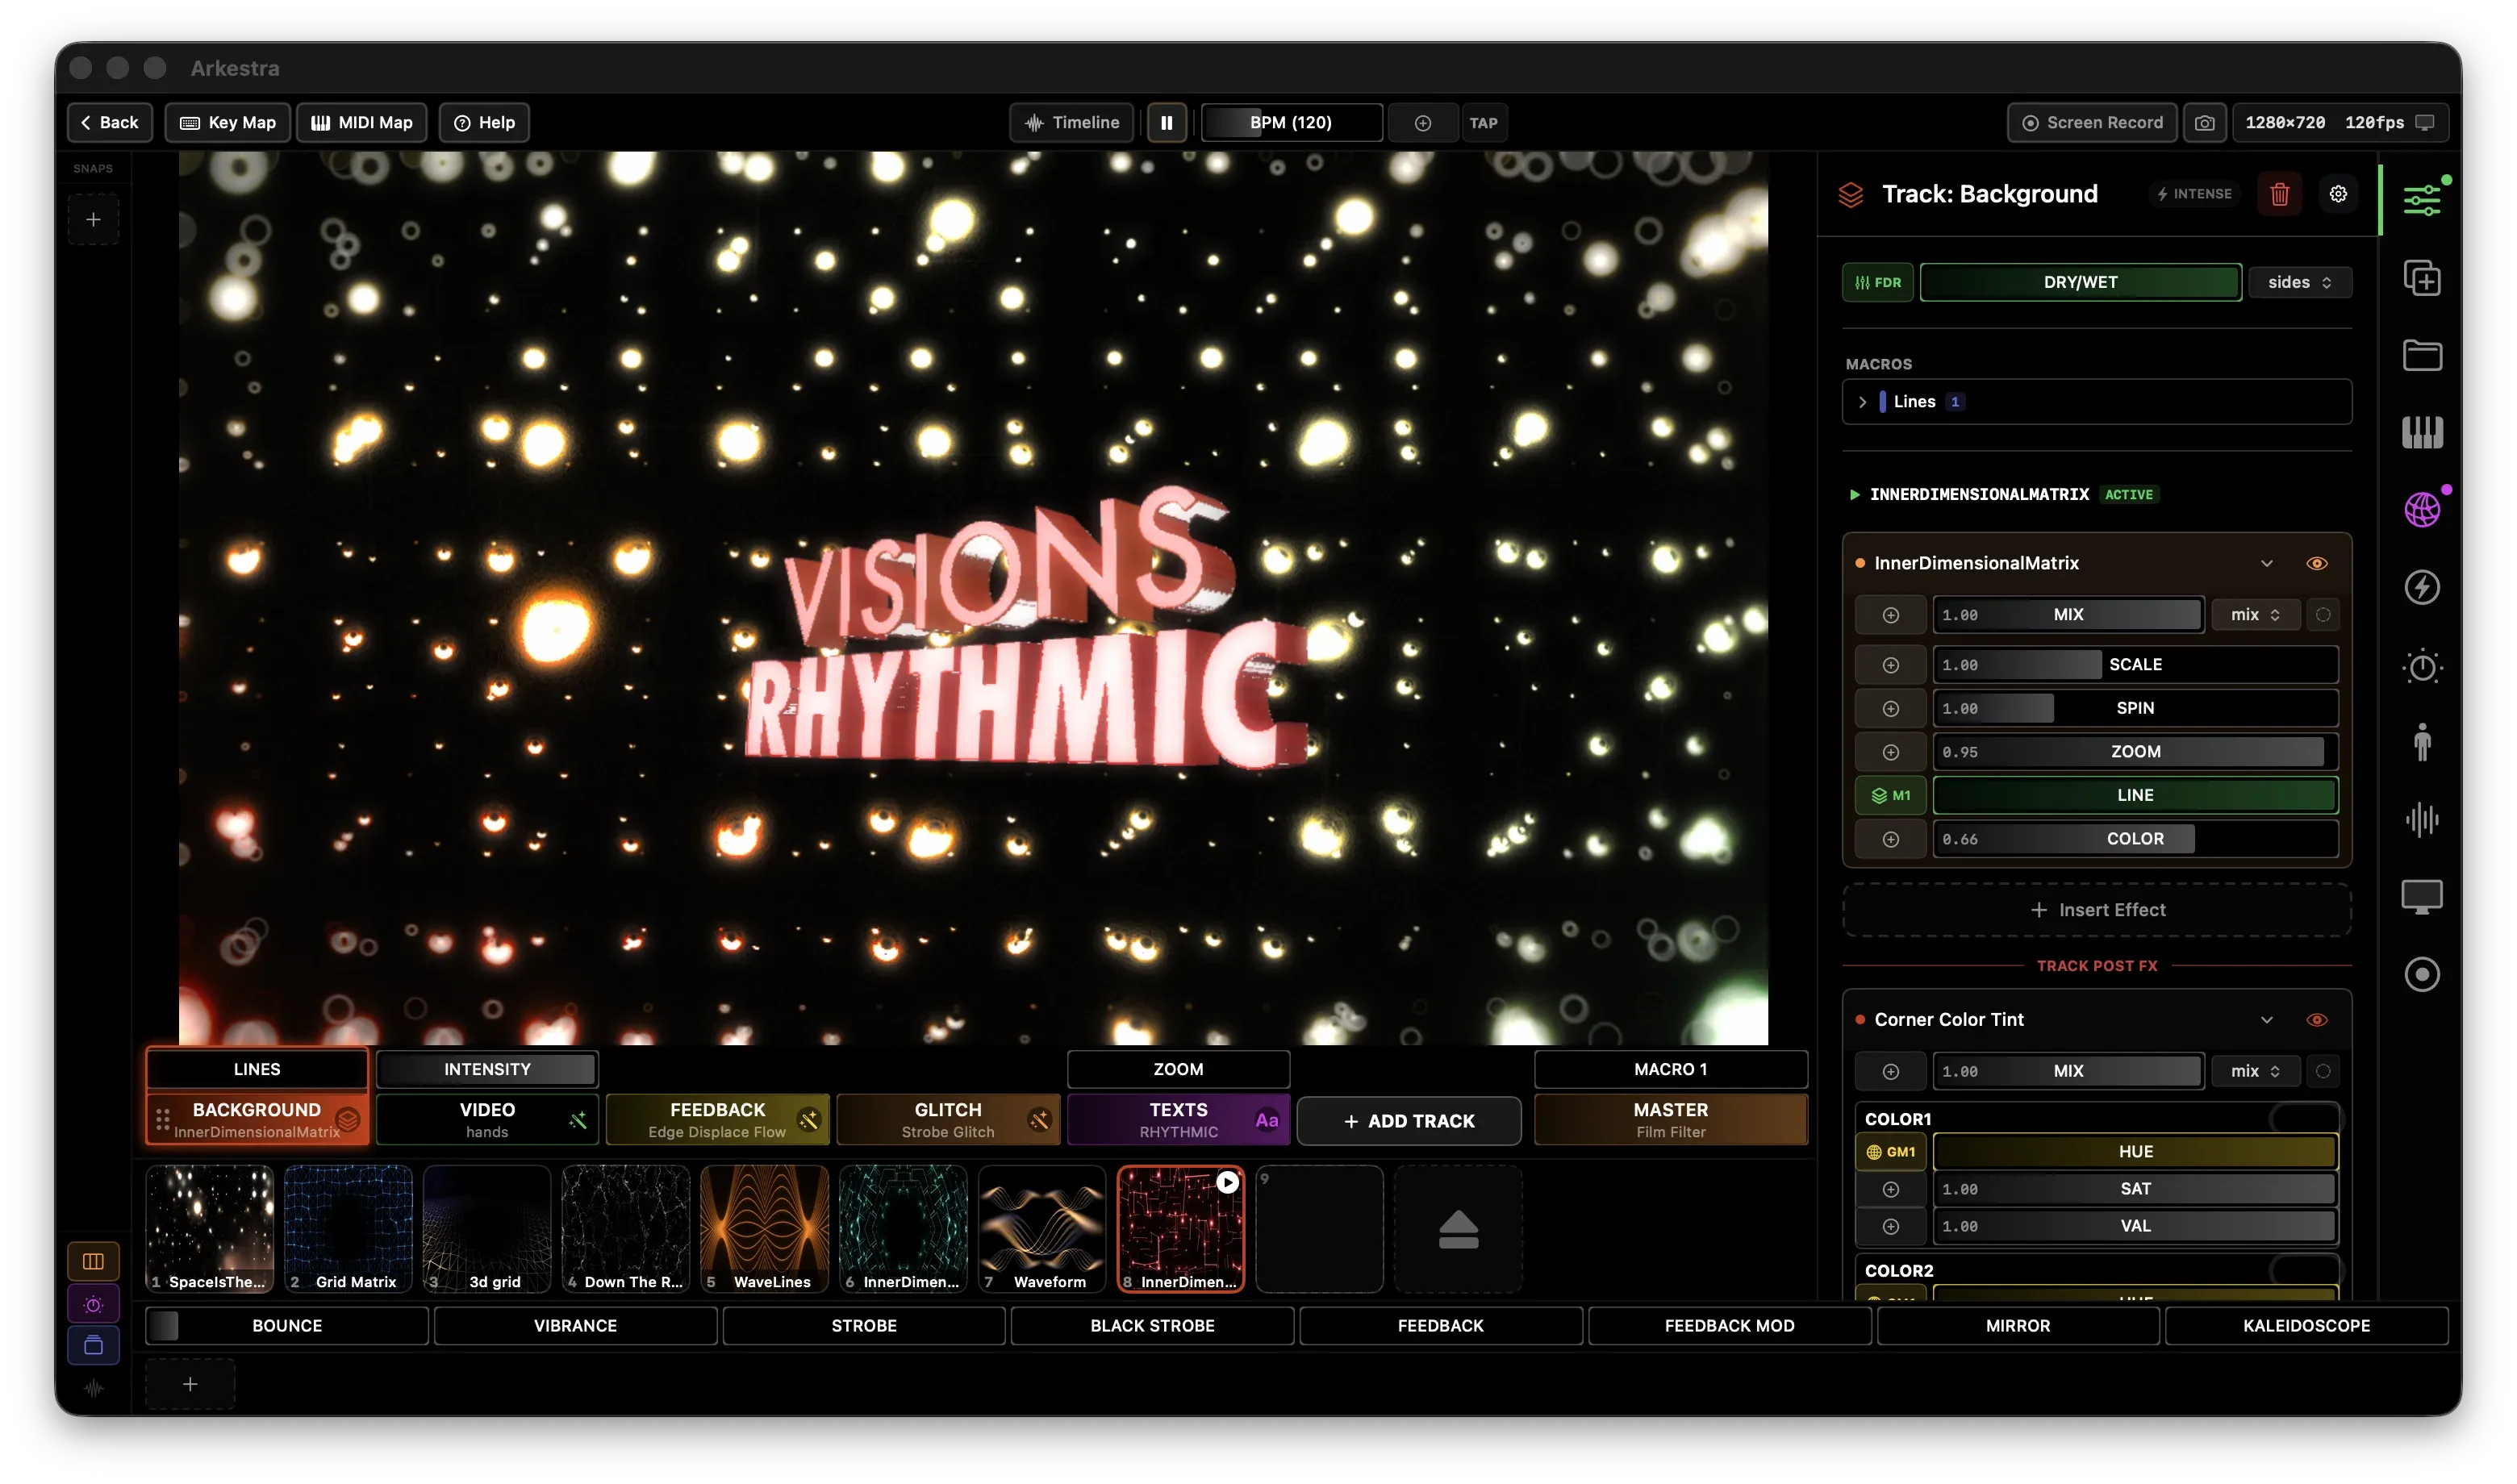2517x1484 pixels.
Task: Toggle the FDR fader button
Action: (1877, 283)
